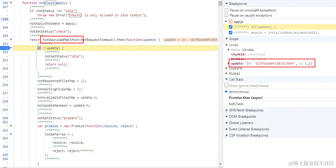Disable the if(!update) breakpoint checkbox

click(231, 27)
